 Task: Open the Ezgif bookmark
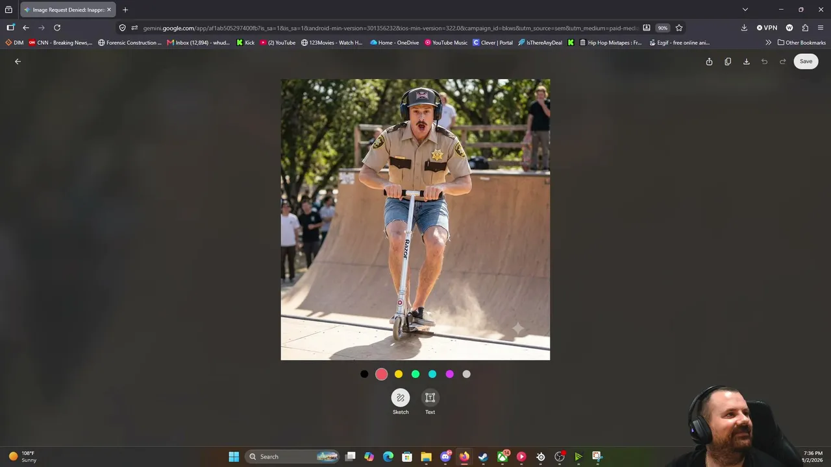click(x=680, y=43)
